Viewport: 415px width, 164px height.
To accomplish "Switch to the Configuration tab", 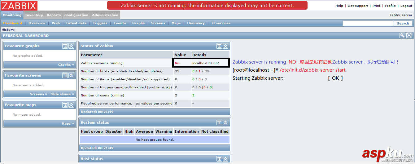I will pos(76,15).
